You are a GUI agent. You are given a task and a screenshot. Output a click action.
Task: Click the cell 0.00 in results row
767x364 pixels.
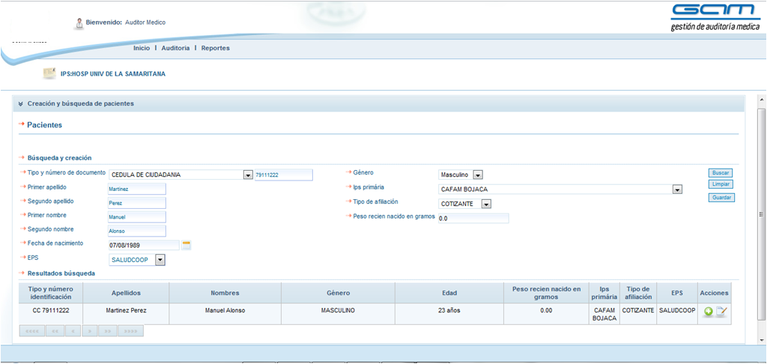[x=546, y=314]
